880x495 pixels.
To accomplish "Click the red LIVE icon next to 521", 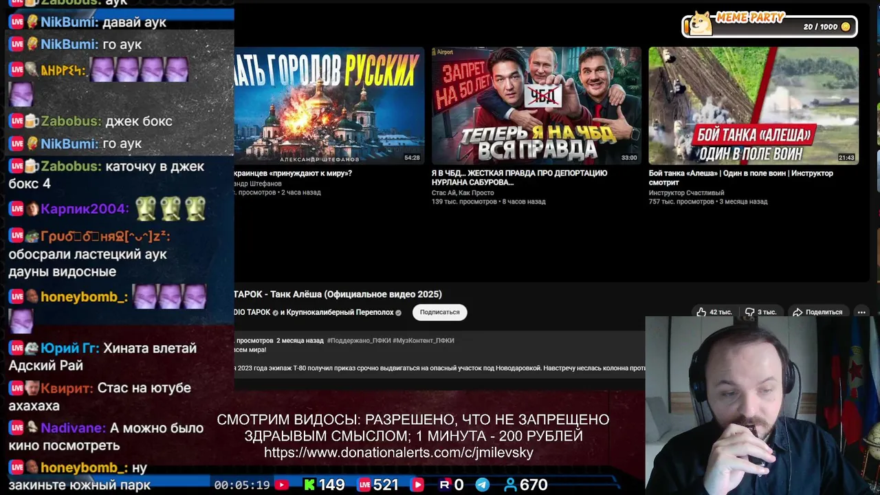I will 364,485.
